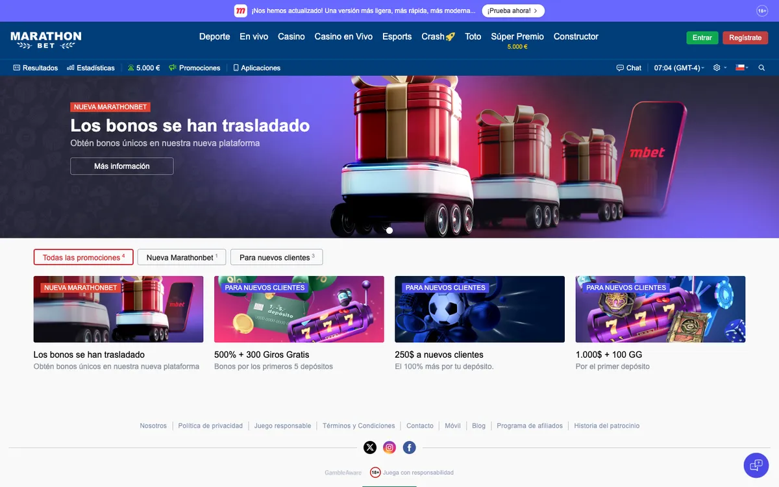Screen dimensions: 779x487
Task: Open the Constructor menu item
Action: (x=576, y=36)
